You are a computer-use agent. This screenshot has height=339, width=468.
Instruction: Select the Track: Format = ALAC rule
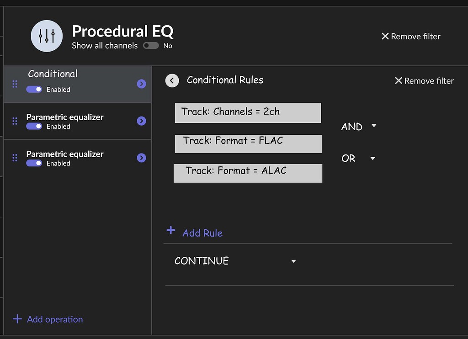click(x=248, y=173)
